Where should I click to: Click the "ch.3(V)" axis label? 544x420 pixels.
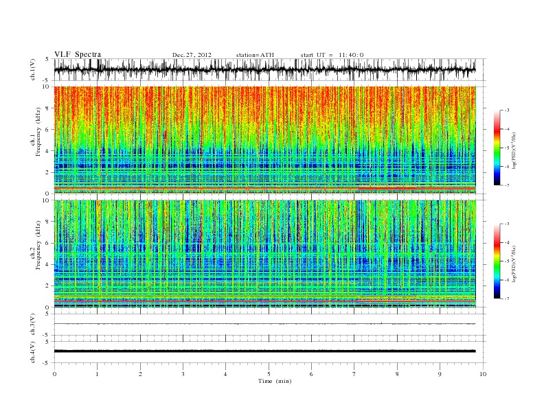click(x=33, y=325)
